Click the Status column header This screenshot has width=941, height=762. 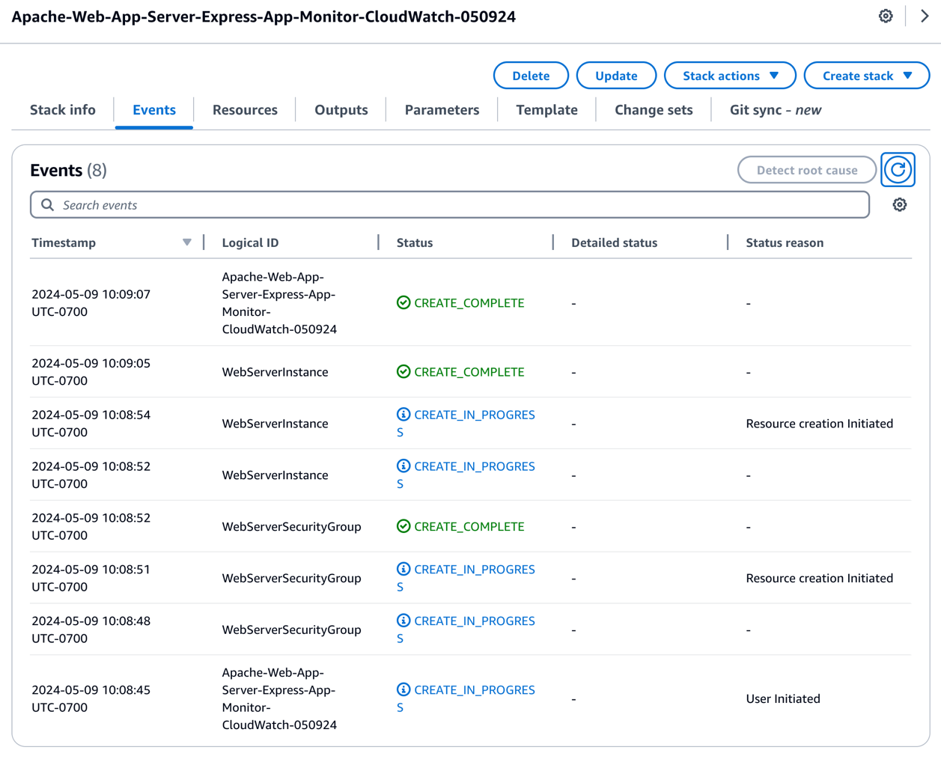[x=415, y=243]
